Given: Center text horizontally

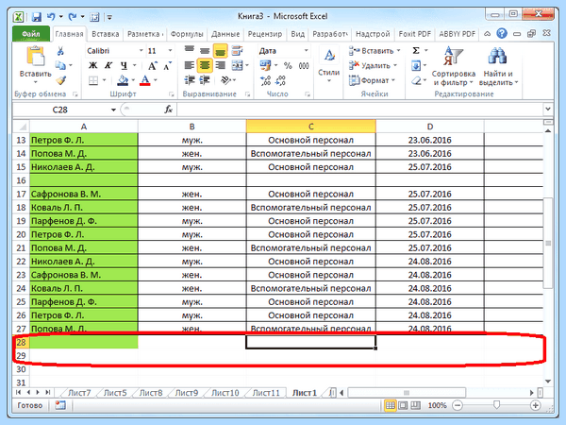Looking at the screenshot, I should pos(205,65).
